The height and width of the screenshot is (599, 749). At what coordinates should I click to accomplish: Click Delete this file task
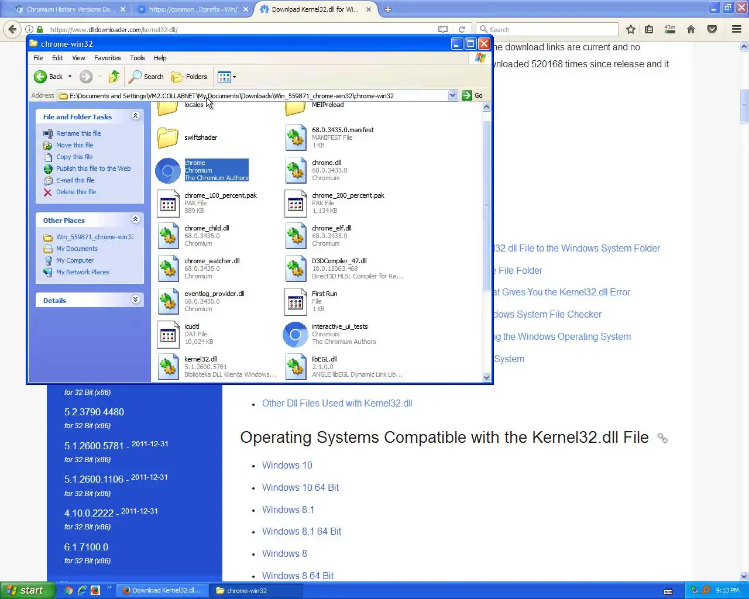76,192
